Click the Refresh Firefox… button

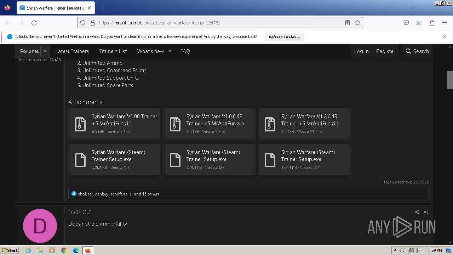coord(284,37)
